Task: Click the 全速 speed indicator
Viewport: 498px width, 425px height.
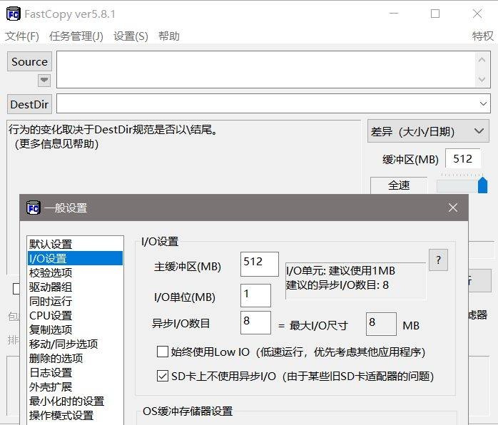Action: click(399, 185)
